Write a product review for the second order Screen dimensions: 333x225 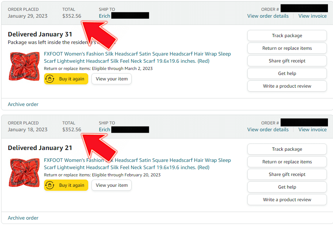click(x=287, y=199)
